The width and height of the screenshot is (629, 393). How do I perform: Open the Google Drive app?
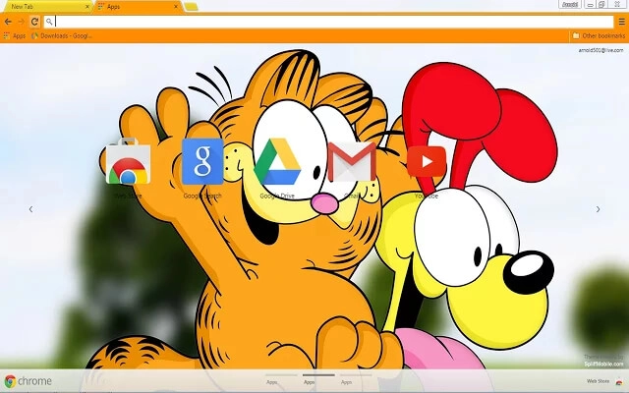click(x=277, y=161)
